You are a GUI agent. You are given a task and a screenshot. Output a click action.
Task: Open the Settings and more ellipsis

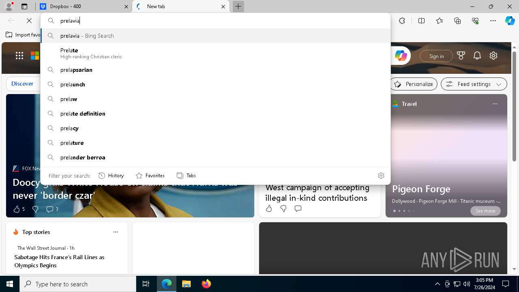(x=493, y=21)
